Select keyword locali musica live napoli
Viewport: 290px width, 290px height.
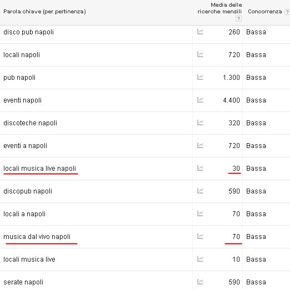pyautogui.click(x=39, y=169)
